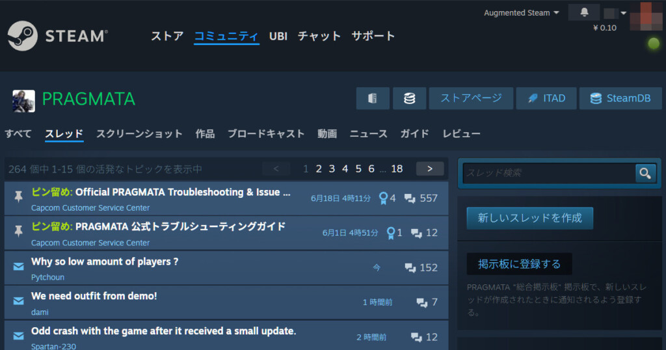Viewport: 666px width, 350px height.
Task: Go to page 3
Action: [x=332, y=169]
